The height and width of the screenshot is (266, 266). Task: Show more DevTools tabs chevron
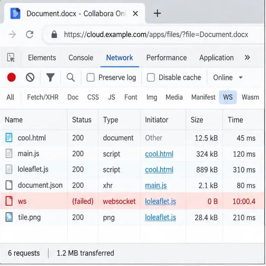click(247, 58)
